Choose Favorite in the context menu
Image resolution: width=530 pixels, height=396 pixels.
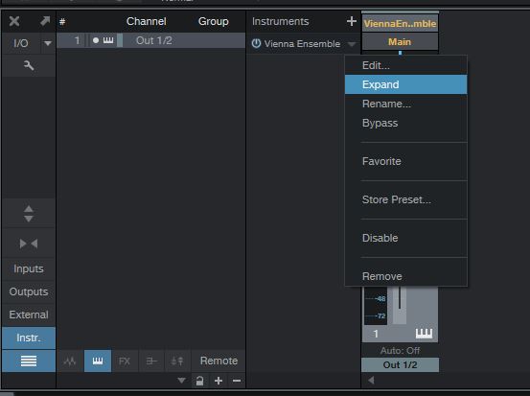coord(406,161)
